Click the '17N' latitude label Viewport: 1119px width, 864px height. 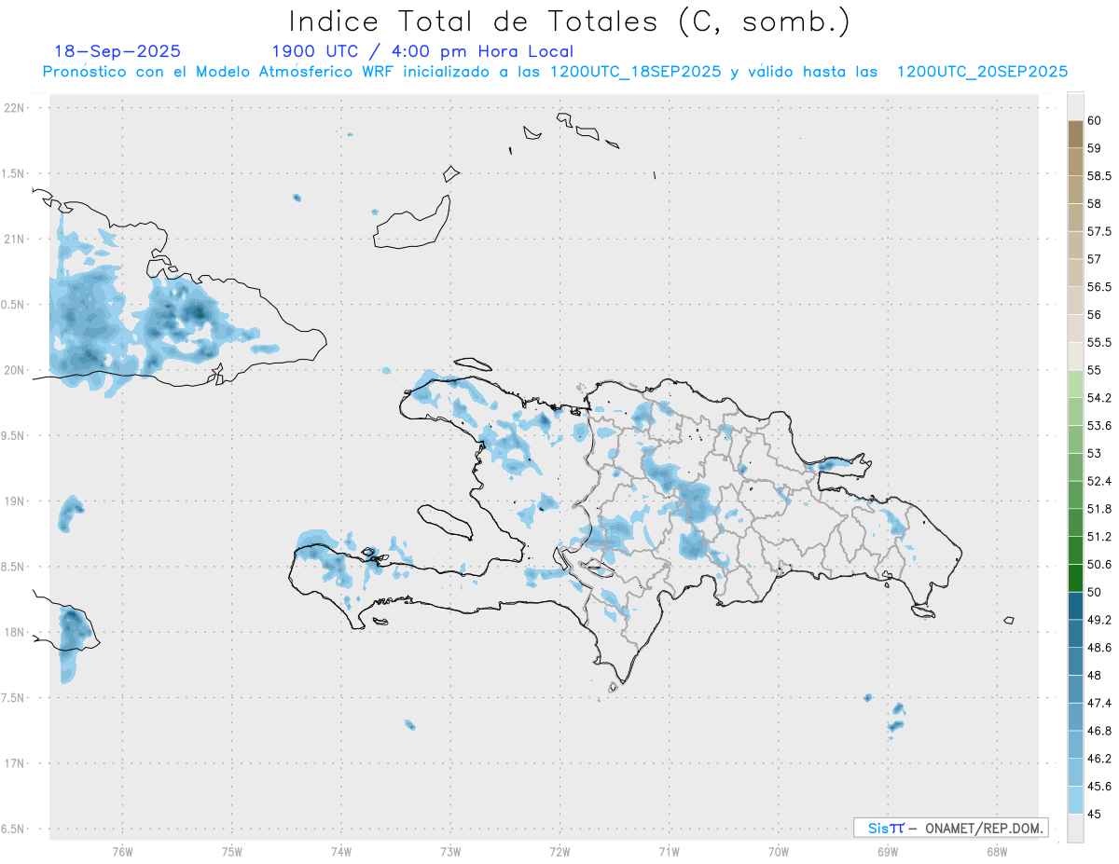point(15,763)
